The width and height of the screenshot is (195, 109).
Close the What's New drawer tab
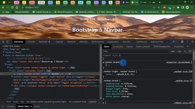[31, 106]
